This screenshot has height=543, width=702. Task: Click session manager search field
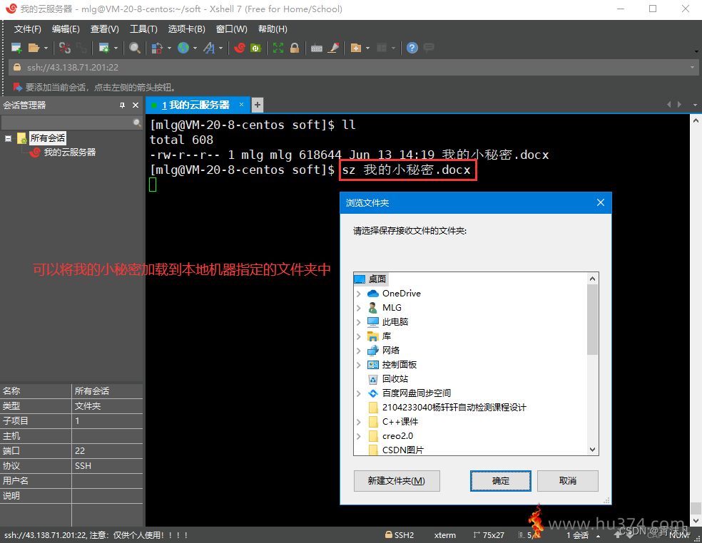67,123
